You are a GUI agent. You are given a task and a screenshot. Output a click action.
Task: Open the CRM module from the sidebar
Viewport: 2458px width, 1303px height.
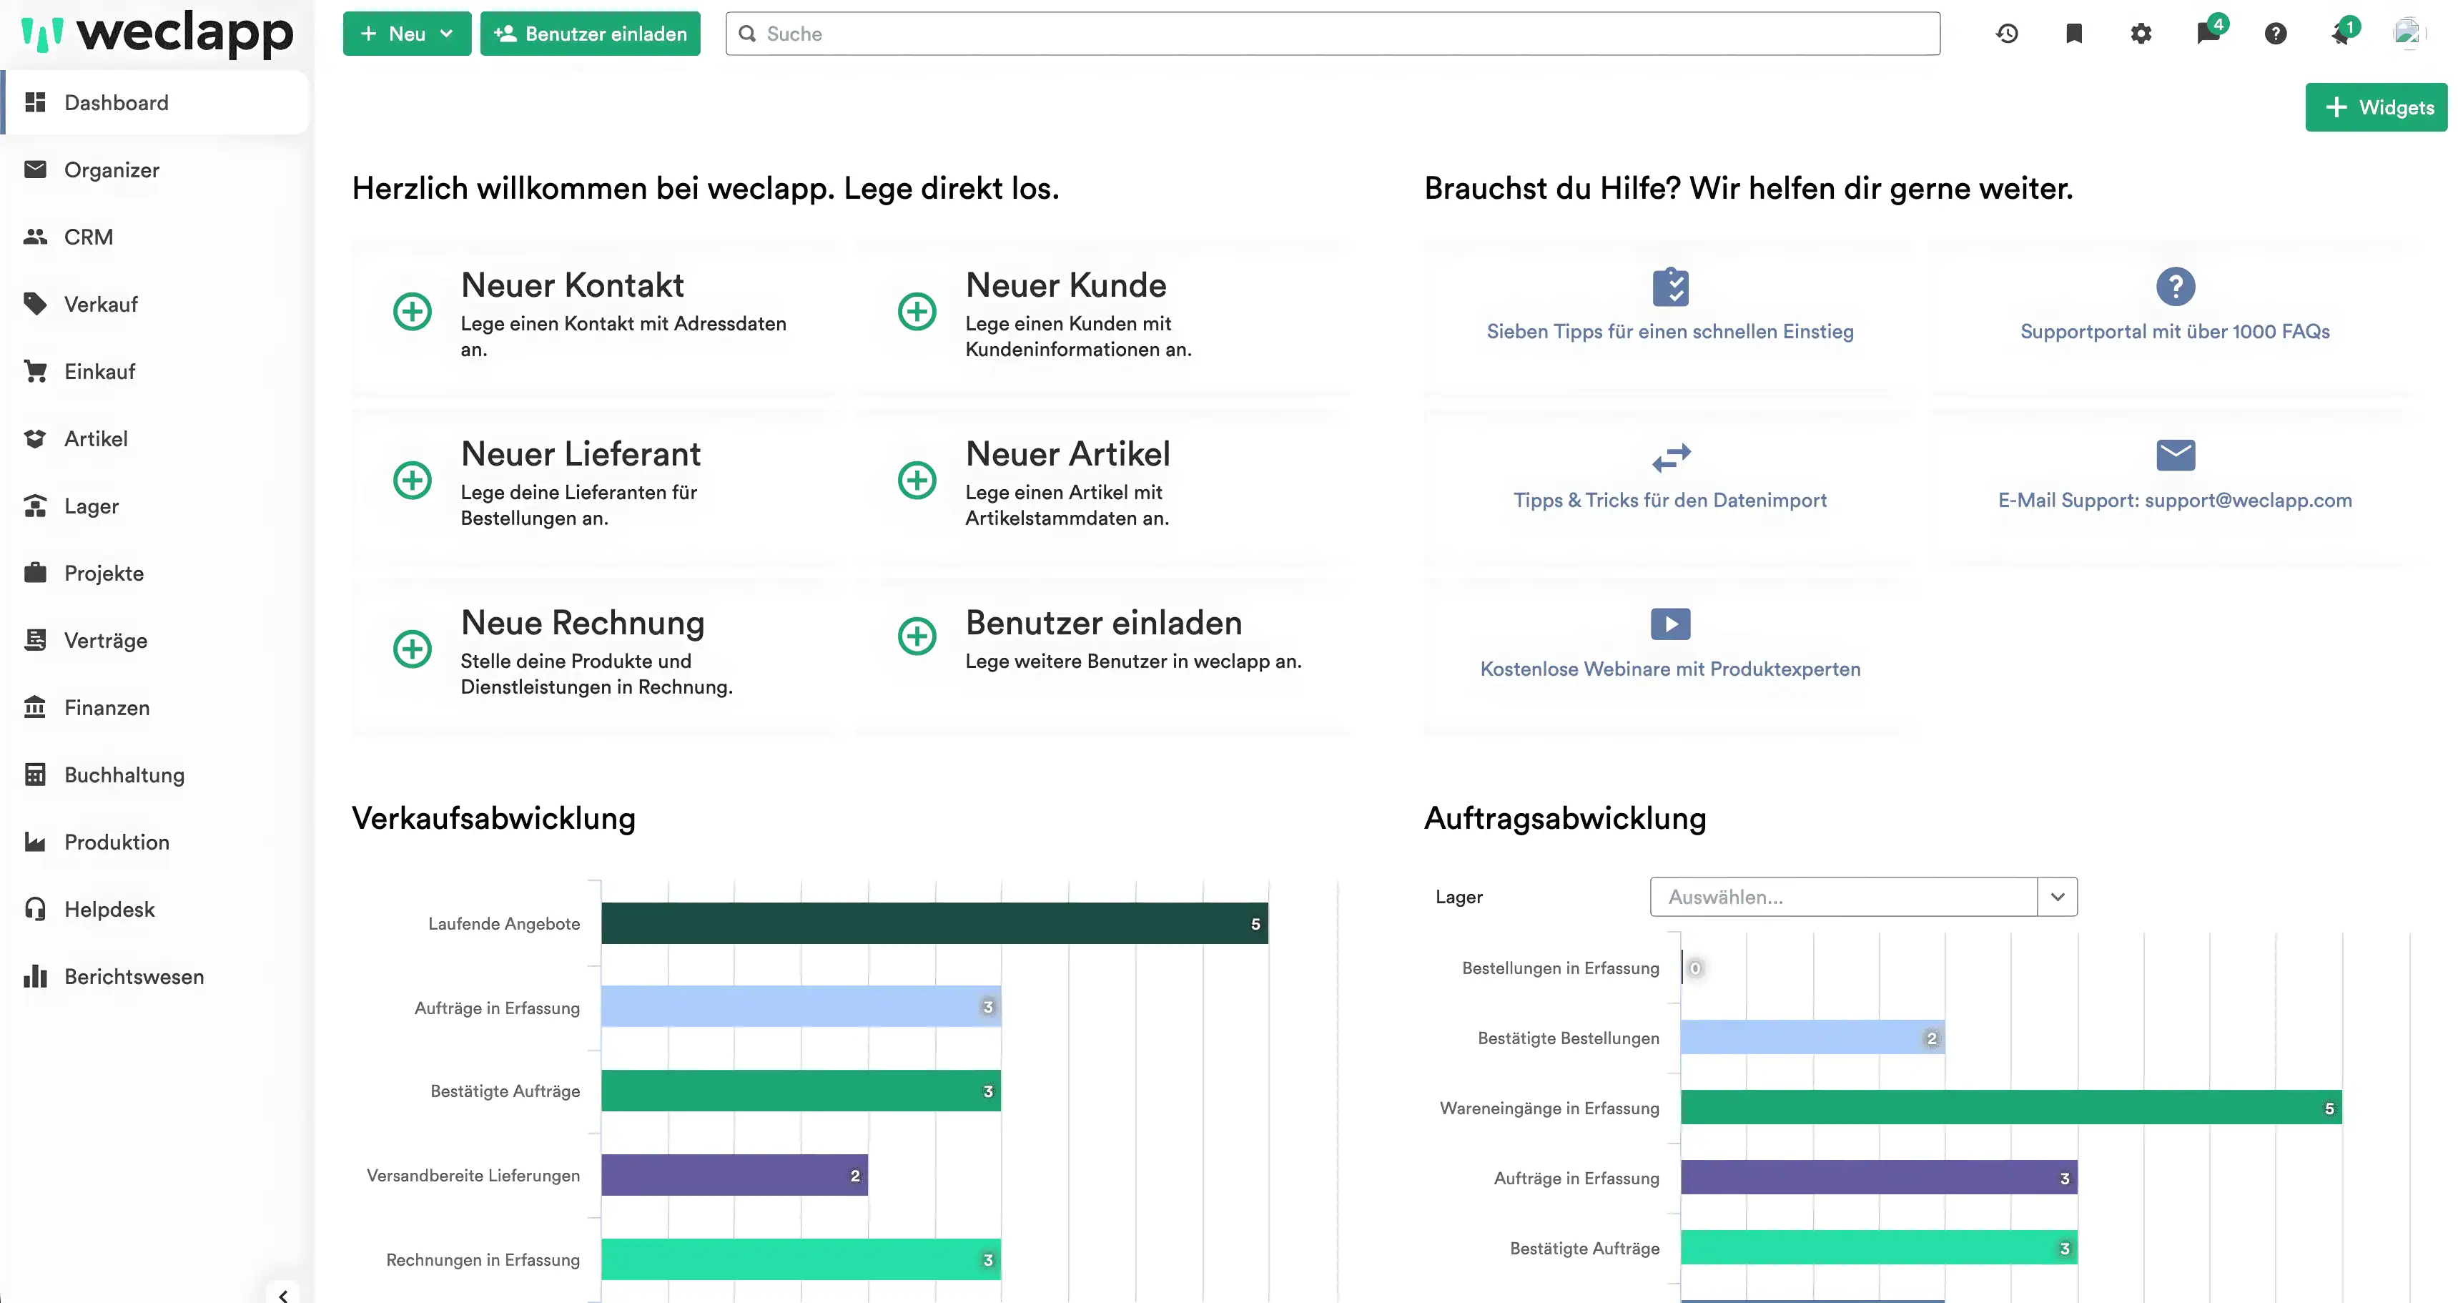pyautogui.click(x=87, y=237)
